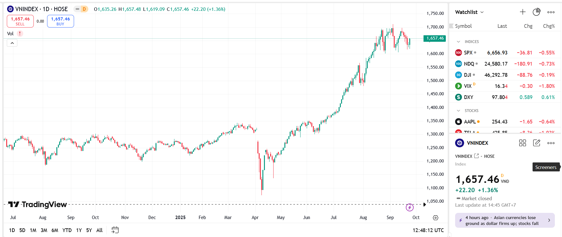Add symbol with watchlist plus icon
This screenshot has width=562, height=237.
[x=523, y=12]
